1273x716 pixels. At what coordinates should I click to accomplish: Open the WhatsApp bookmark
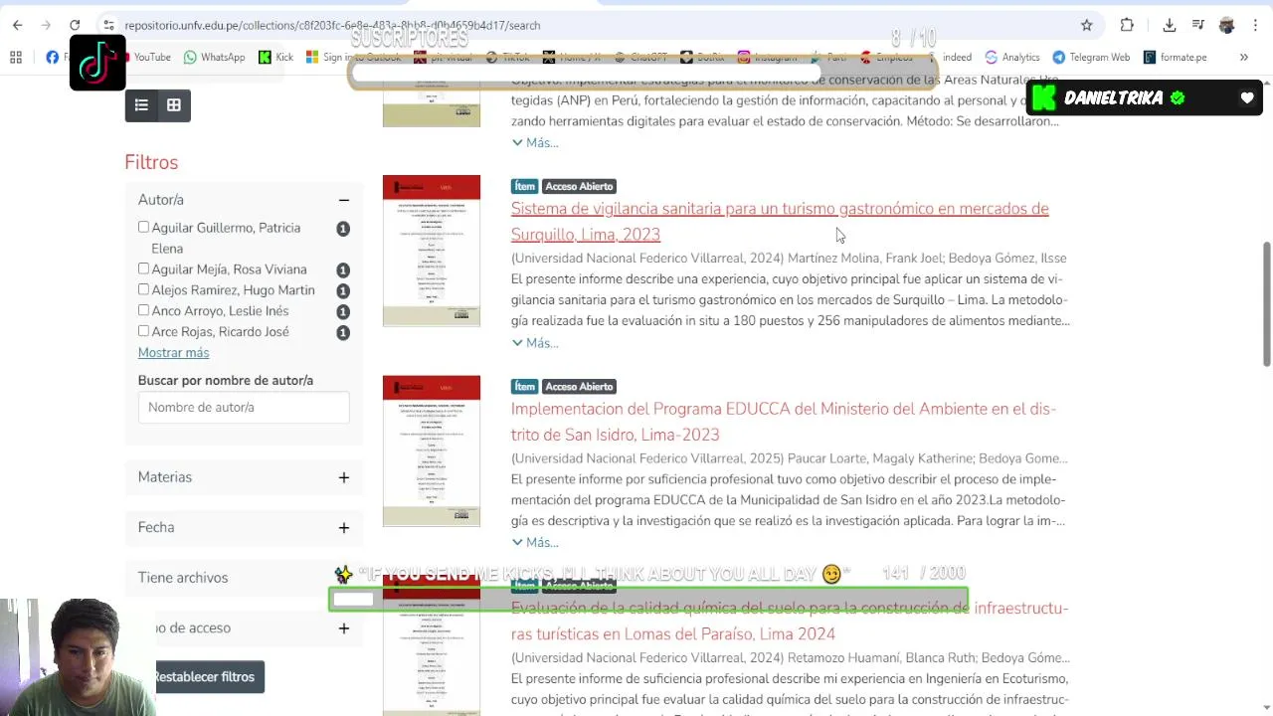(x=214, y=57)
